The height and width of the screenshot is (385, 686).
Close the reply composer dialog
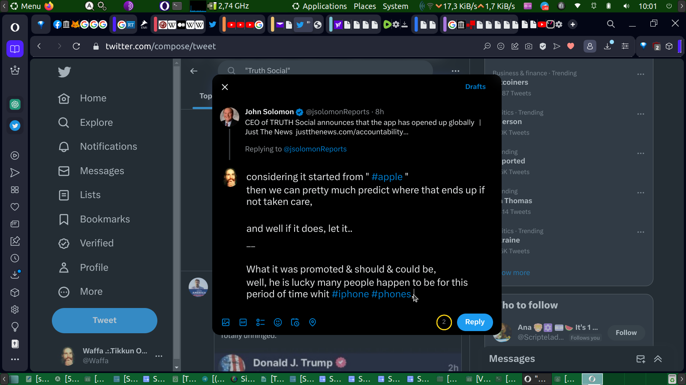coord(225,87)
